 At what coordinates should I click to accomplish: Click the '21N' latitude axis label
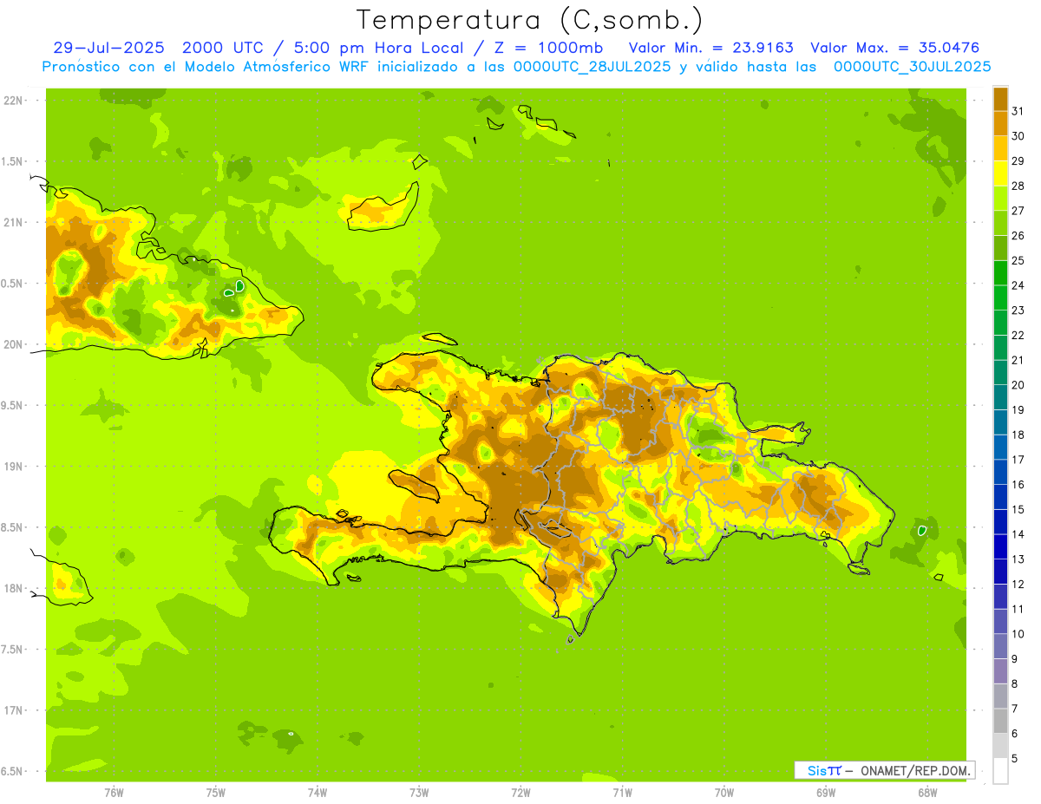click(x=13, y=222)
